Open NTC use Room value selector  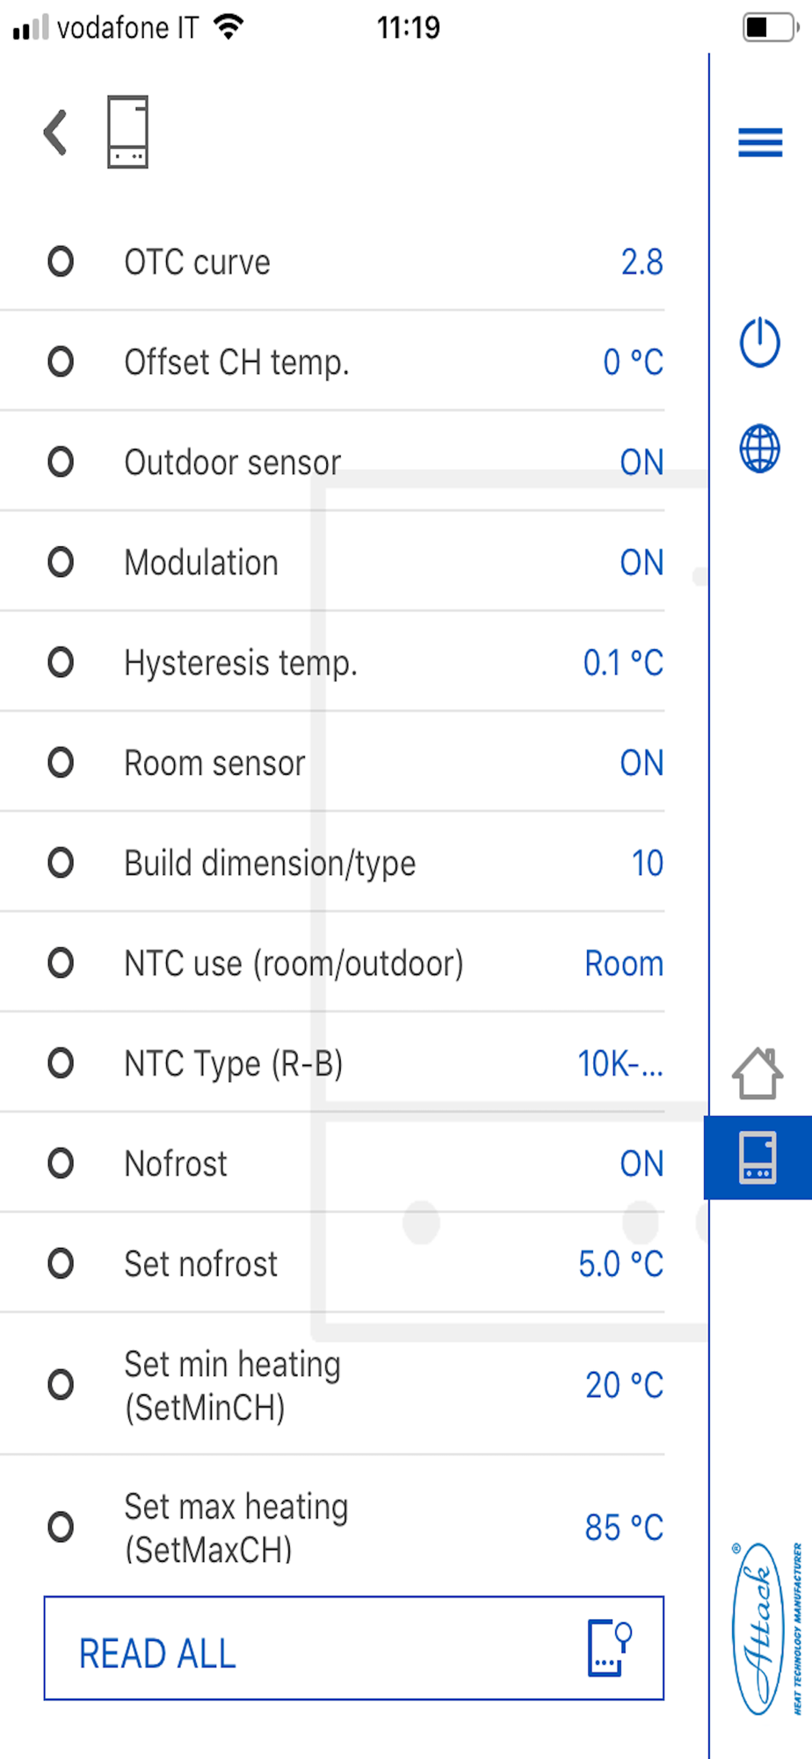(624, 964)
